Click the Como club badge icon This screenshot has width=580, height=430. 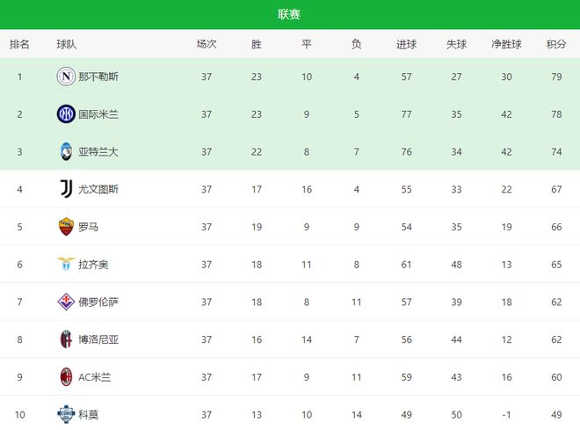(x=66, y=413)
